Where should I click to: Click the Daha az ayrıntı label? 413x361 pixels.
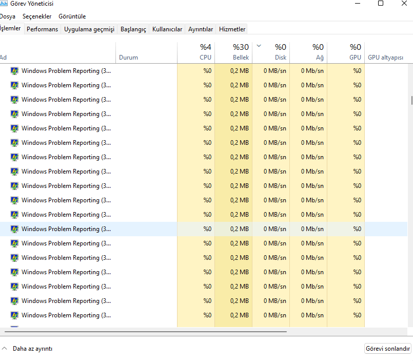pos(33,349)
